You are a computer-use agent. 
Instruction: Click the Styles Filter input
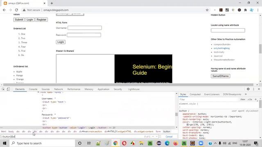[x=209, y=99]
